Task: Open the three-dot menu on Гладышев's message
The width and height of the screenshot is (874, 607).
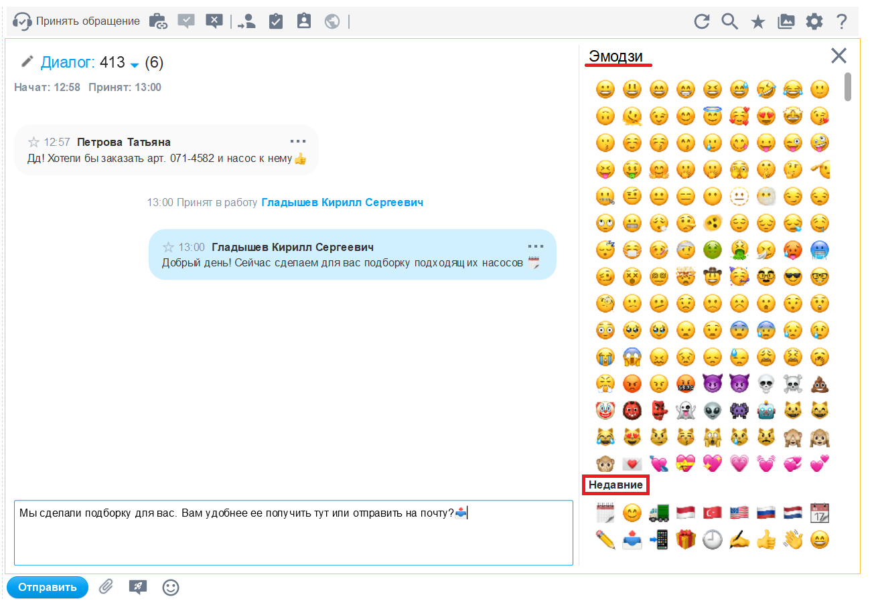Action: pos(536,246)
